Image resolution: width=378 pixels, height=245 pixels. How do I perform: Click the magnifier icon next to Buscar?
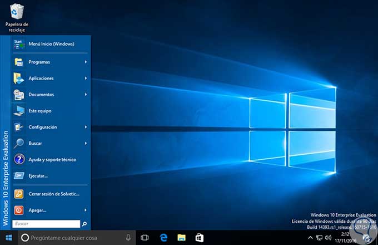point(19,143)
